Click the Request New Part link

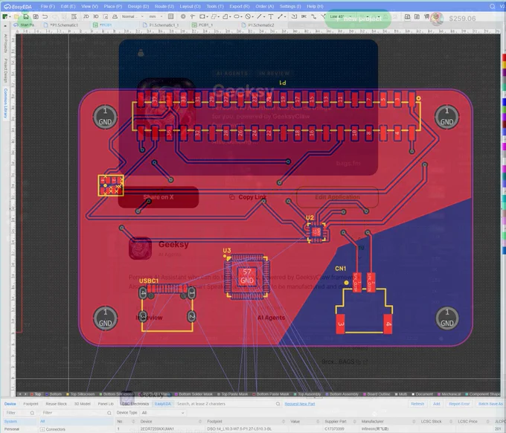[300, 404]
